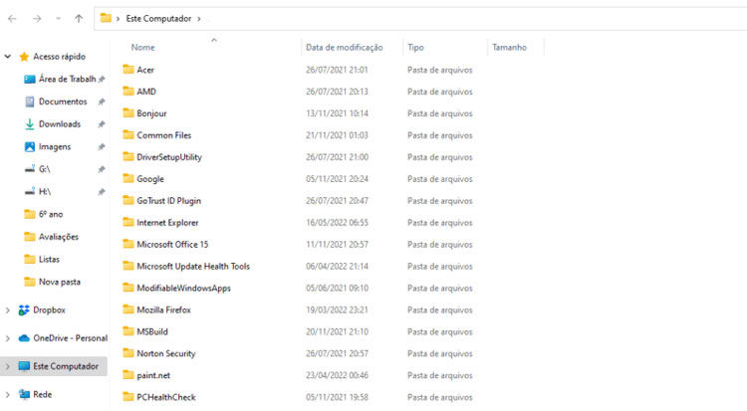Click the Back navigation arrow
The image size is (747, 411).
[12, 18]
